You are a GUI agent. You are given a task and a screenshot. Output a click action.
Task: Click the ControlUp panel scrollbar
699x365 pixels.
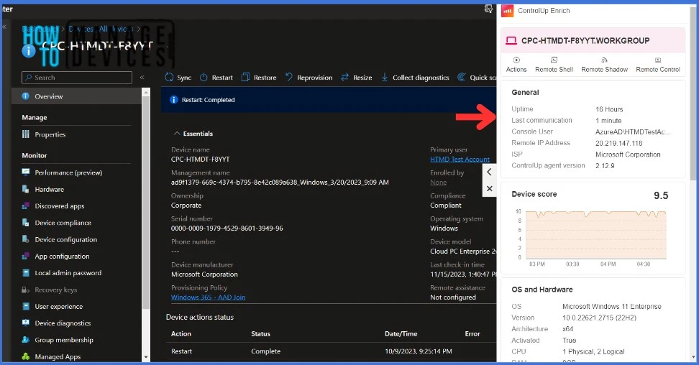click(x=693, y=93)
